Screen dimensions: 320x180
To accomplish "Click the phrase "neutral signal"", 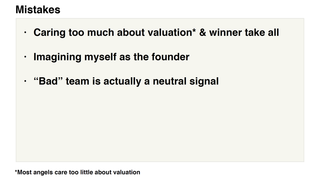I will [186, 82].
